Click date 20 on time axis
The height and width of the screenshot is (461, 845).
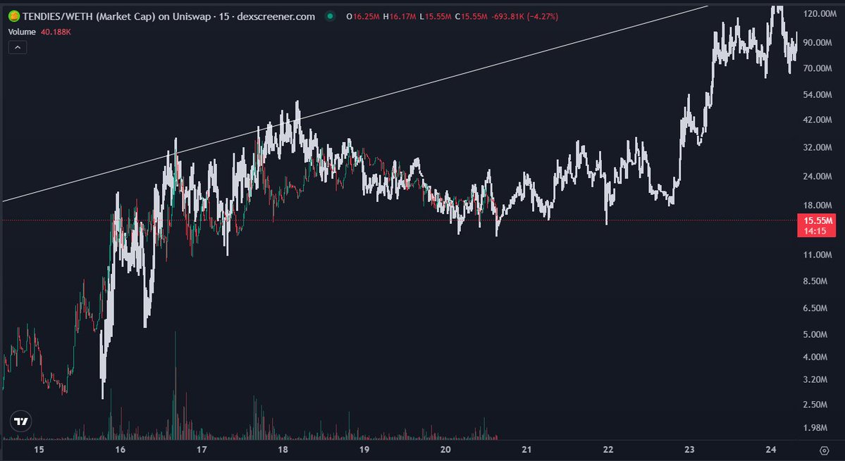(445, 450)
